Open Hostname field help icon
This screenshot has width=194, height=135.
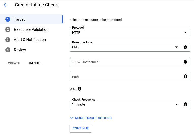click(185, 62)
